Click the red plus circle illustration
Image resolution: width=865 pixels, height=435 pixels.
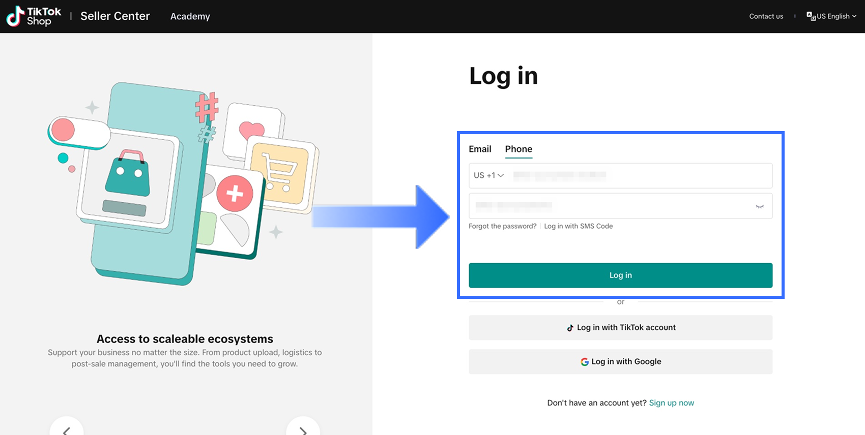235,194
